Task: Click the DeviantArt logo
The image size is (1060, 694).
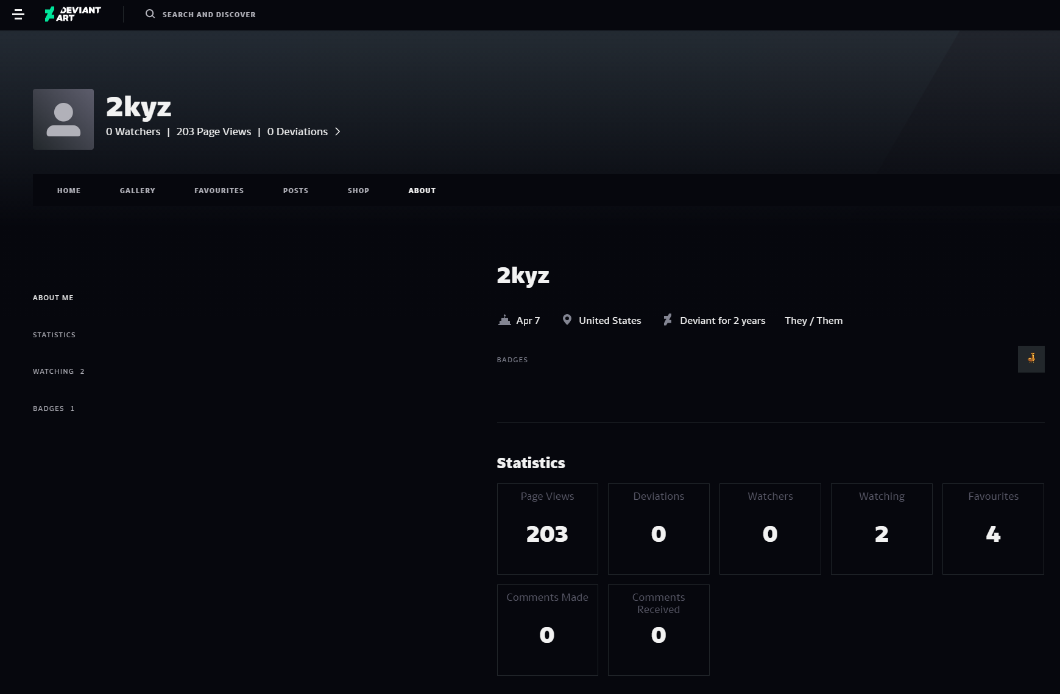Action: pyautogui.click(x=72, y=14)
